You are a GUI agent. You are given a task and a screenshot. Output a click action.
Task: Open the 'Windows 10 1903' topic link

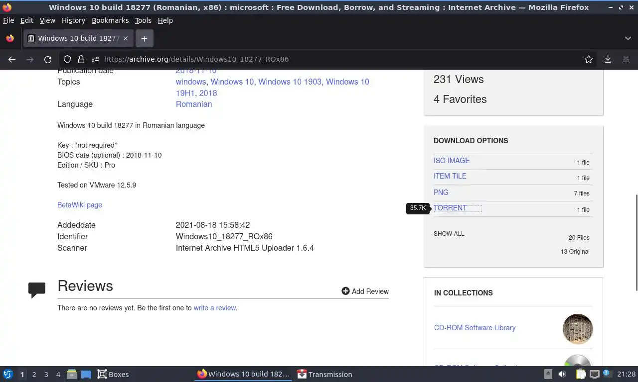[x=290, y=82]
